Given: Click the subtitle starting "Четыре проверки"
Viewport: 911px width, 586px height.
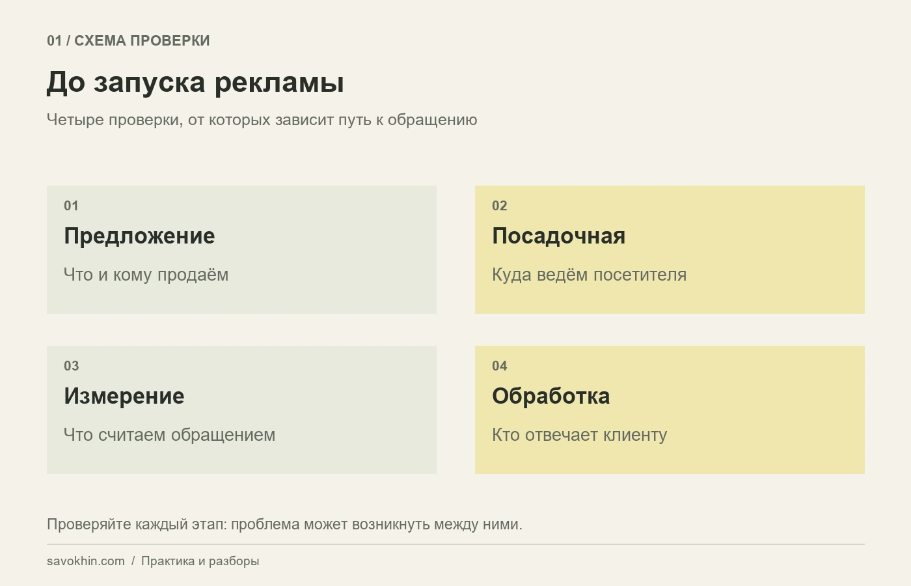Looking at the screenshot, I should click(x=262, y=120).
